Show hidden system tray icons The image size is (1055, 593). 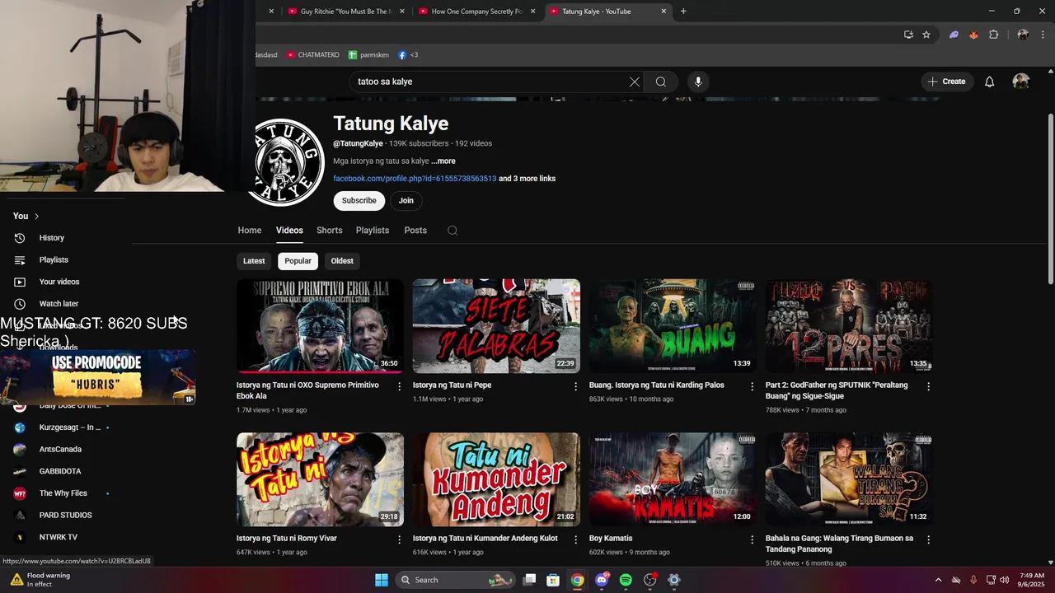938,580
